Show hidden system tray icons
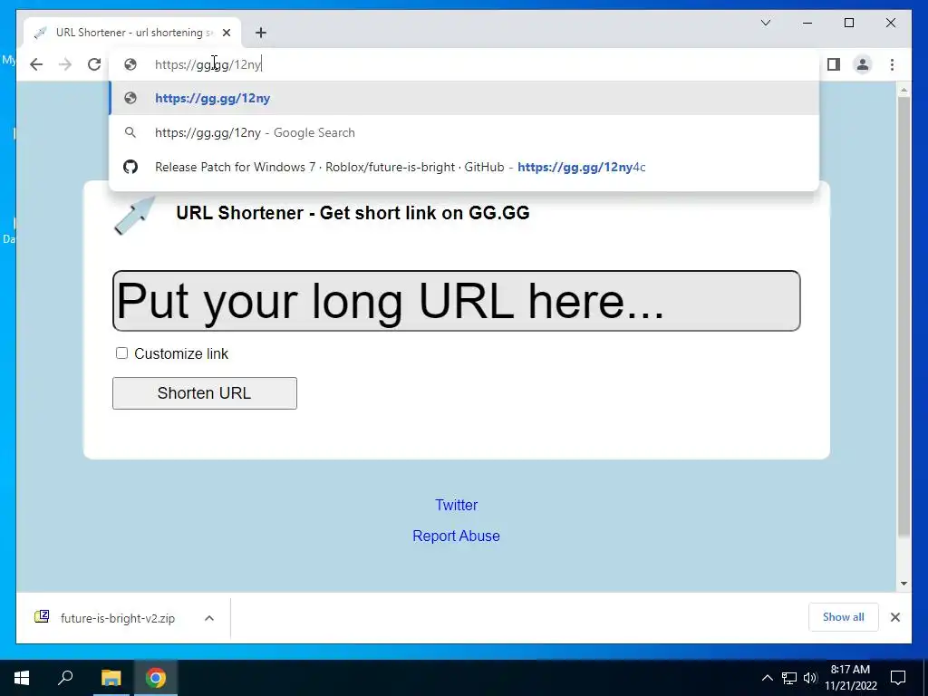The image size is (928, 696). (767, 678)
